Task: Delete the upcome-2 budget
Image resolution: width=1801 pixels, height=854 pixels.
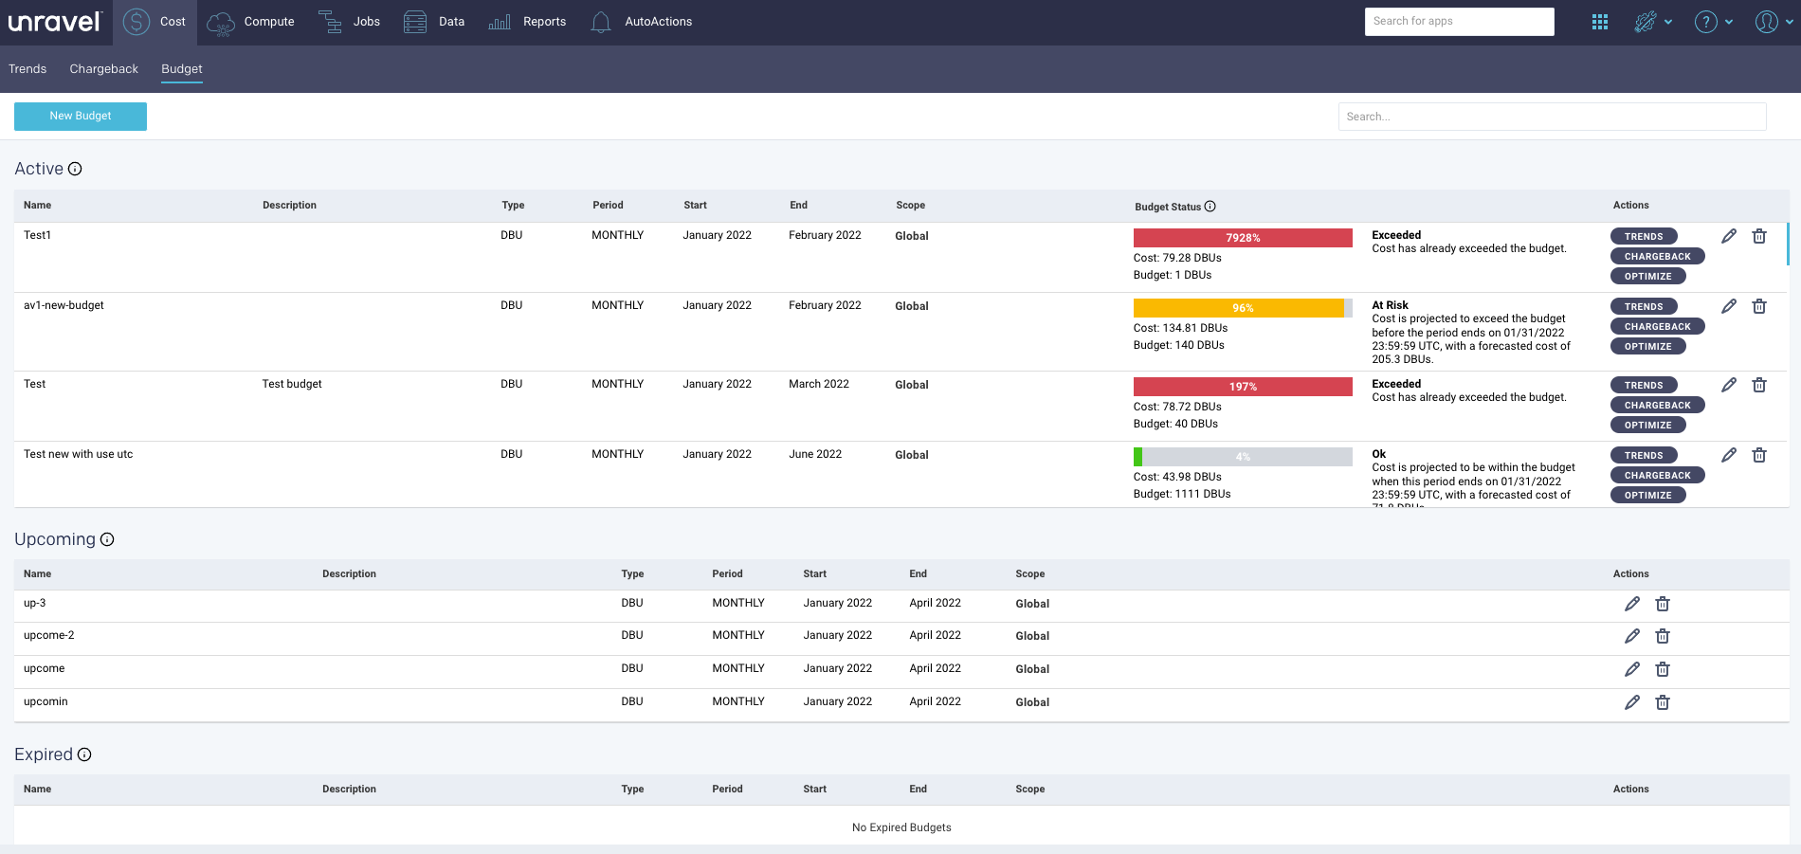Action: (1663, 636)
